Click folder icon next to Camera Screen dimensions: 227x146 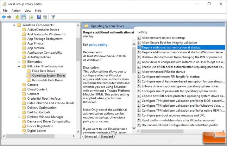click(x=24, y=85)
